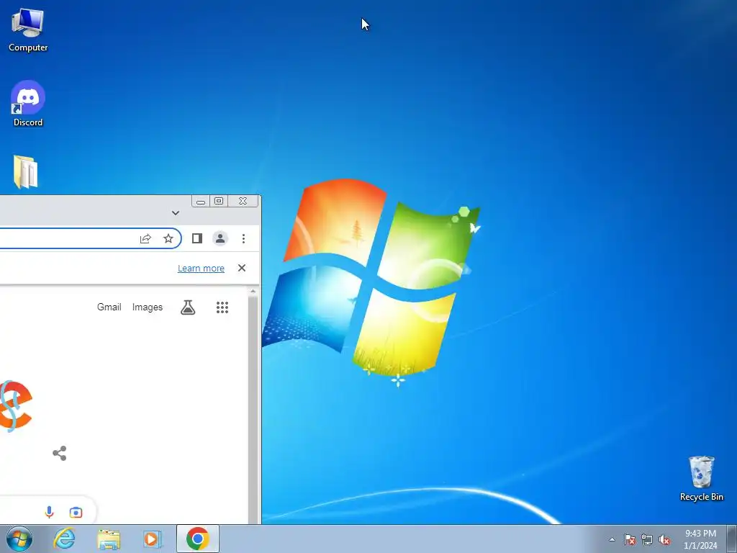Click the Chrome taskbar button

[198, 539]
